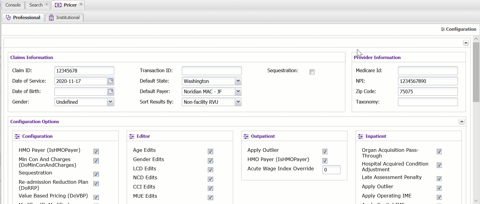The width and height of the screenshot is (480, 204).
Task: Collapse the top claims section panel
Action: (x=466, y=43)
